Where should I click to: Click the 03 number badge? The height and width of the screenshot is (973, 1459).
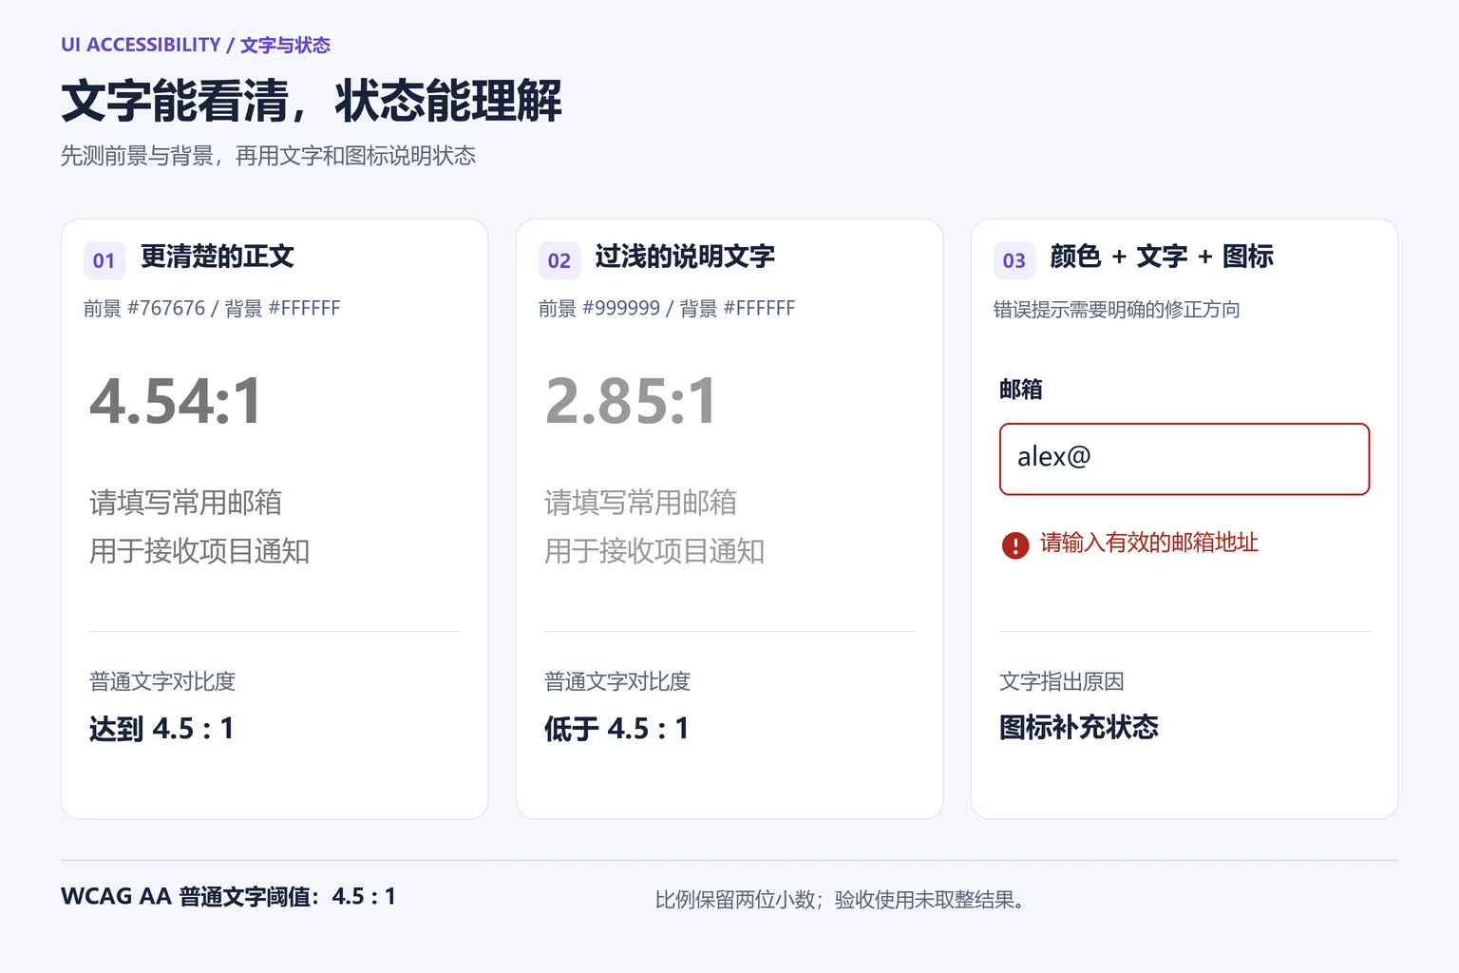(x=1014, y=260)
